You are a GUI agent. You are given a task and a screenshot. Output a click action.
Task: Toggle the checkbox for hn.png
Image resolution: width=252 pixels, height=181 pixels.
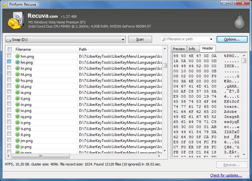9,61
